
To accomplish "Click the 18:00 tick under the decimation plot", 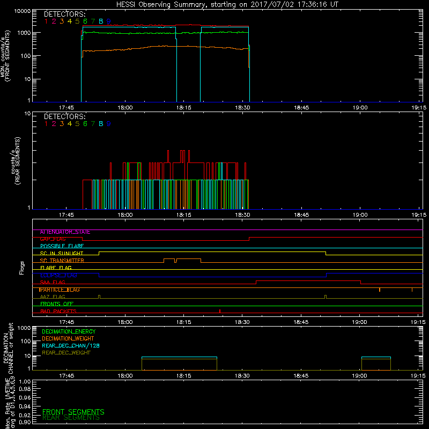I will (x=125, y=376).
